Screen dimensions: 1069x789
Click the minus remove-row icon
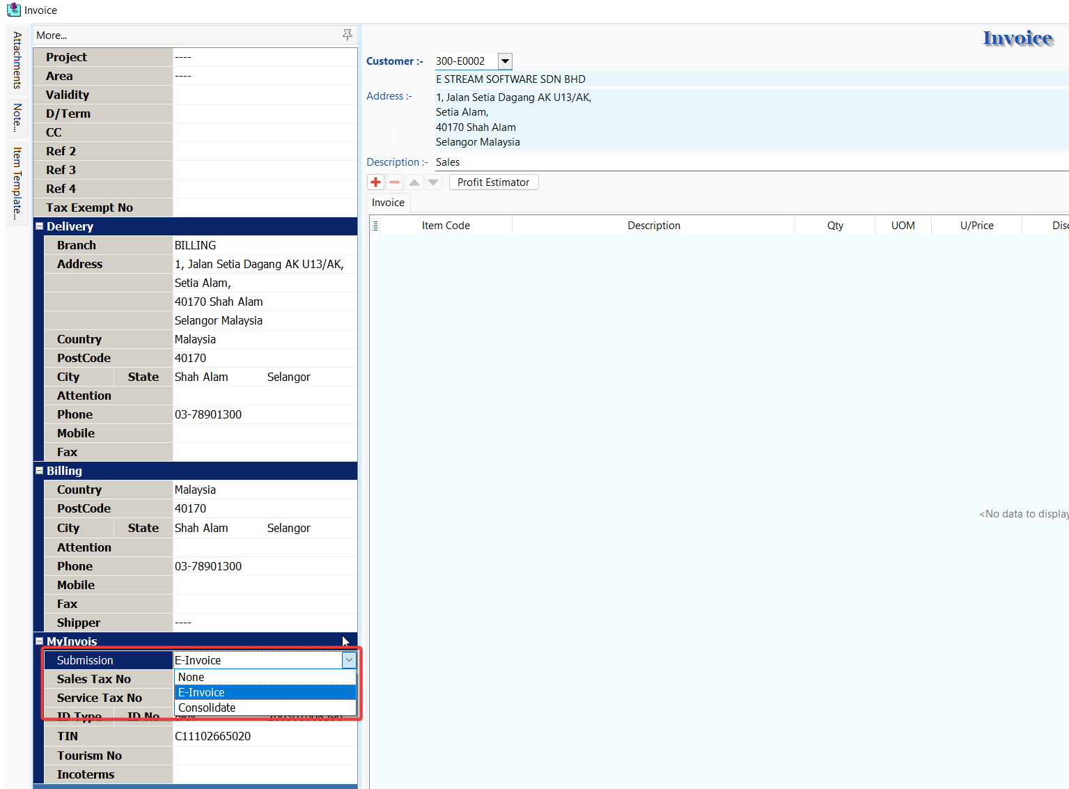[x=395, y=182]
